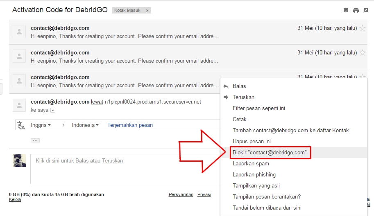Image resolution: width=374 pixels, height=219 pixels.
Task: Click sender name contact@debridgo.com in expanded message
Action: click(x=60, y=102)
